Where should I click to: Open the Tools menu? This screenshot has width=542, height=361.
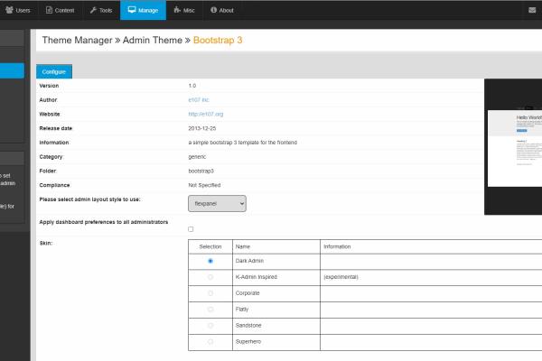point(101,10)
